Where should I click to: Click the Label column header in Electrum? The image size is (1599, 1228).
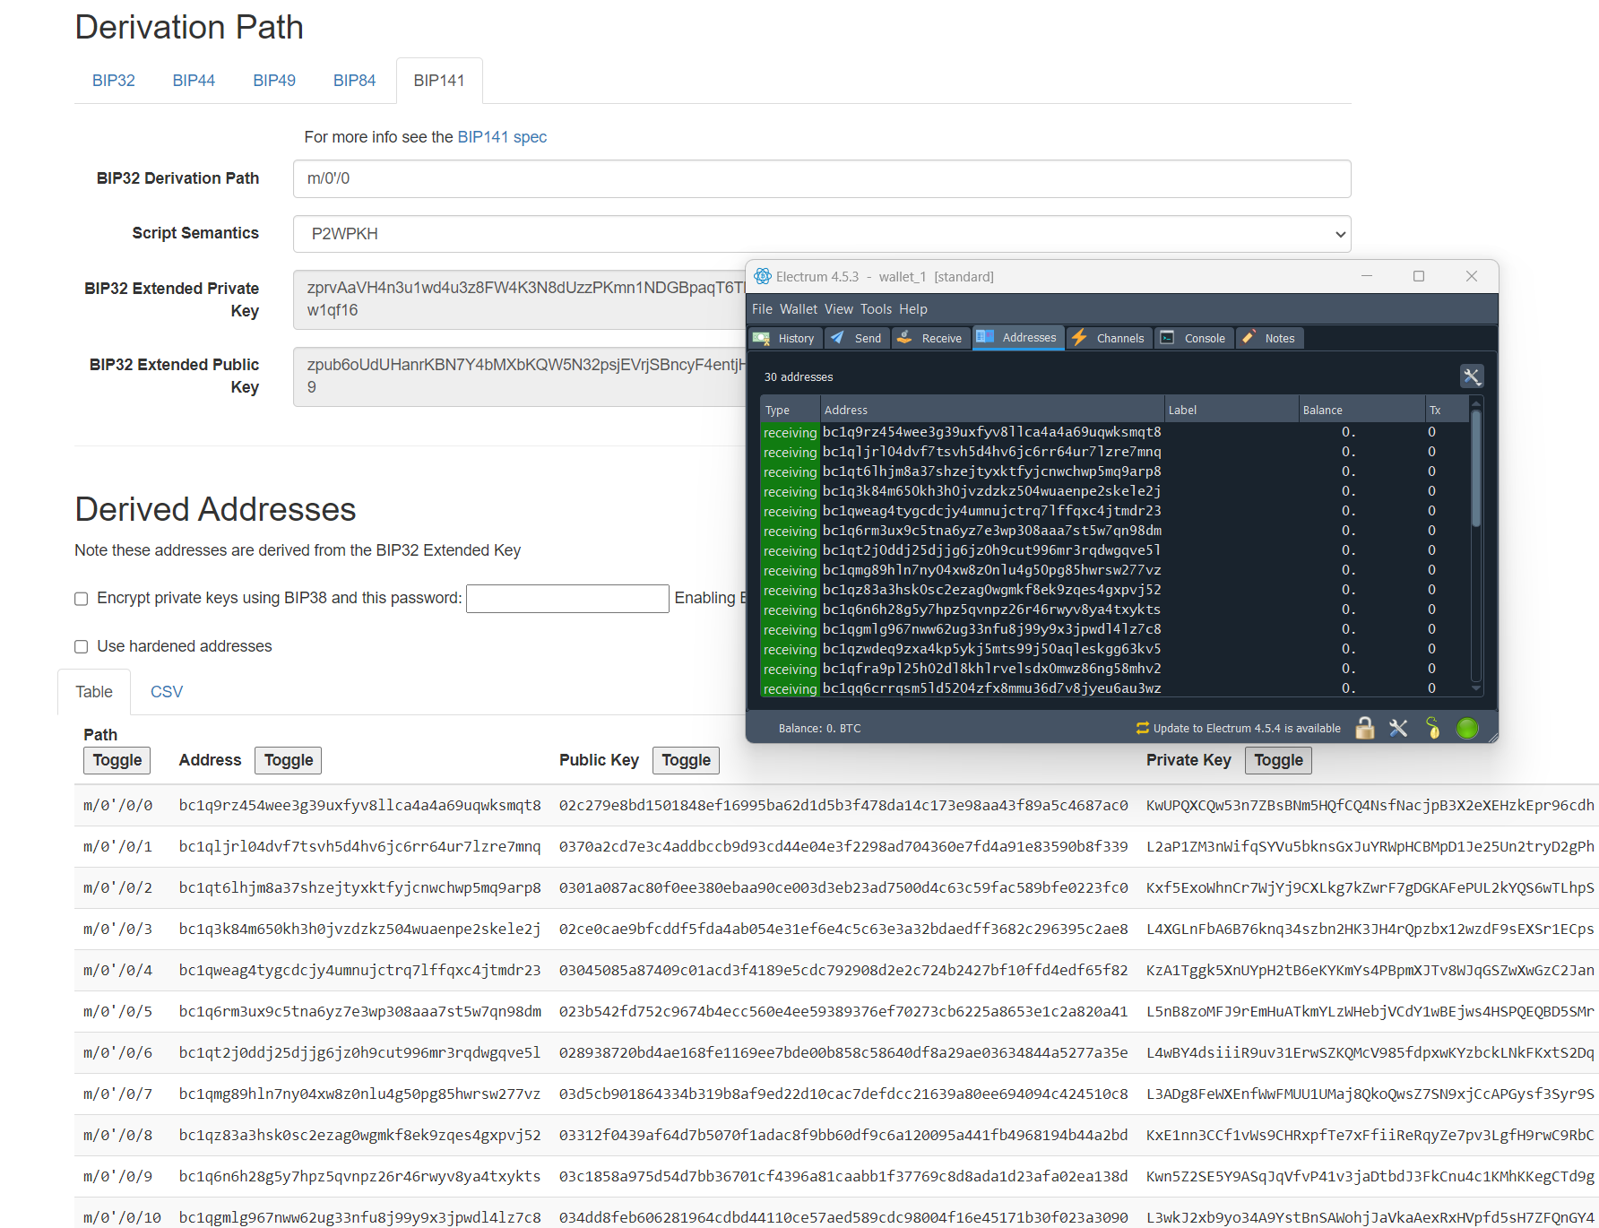click(1232, 410)
